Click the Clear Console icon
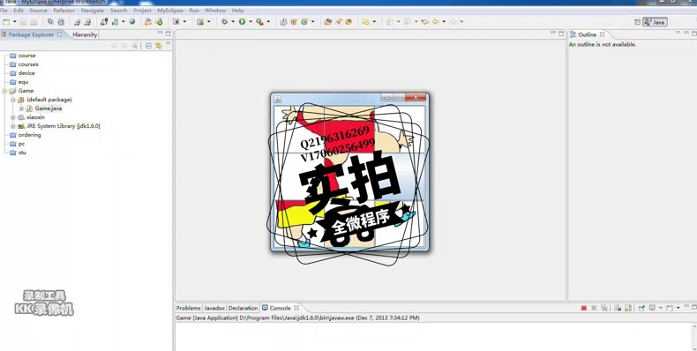 pyautogui.click(x=618, y=308)
